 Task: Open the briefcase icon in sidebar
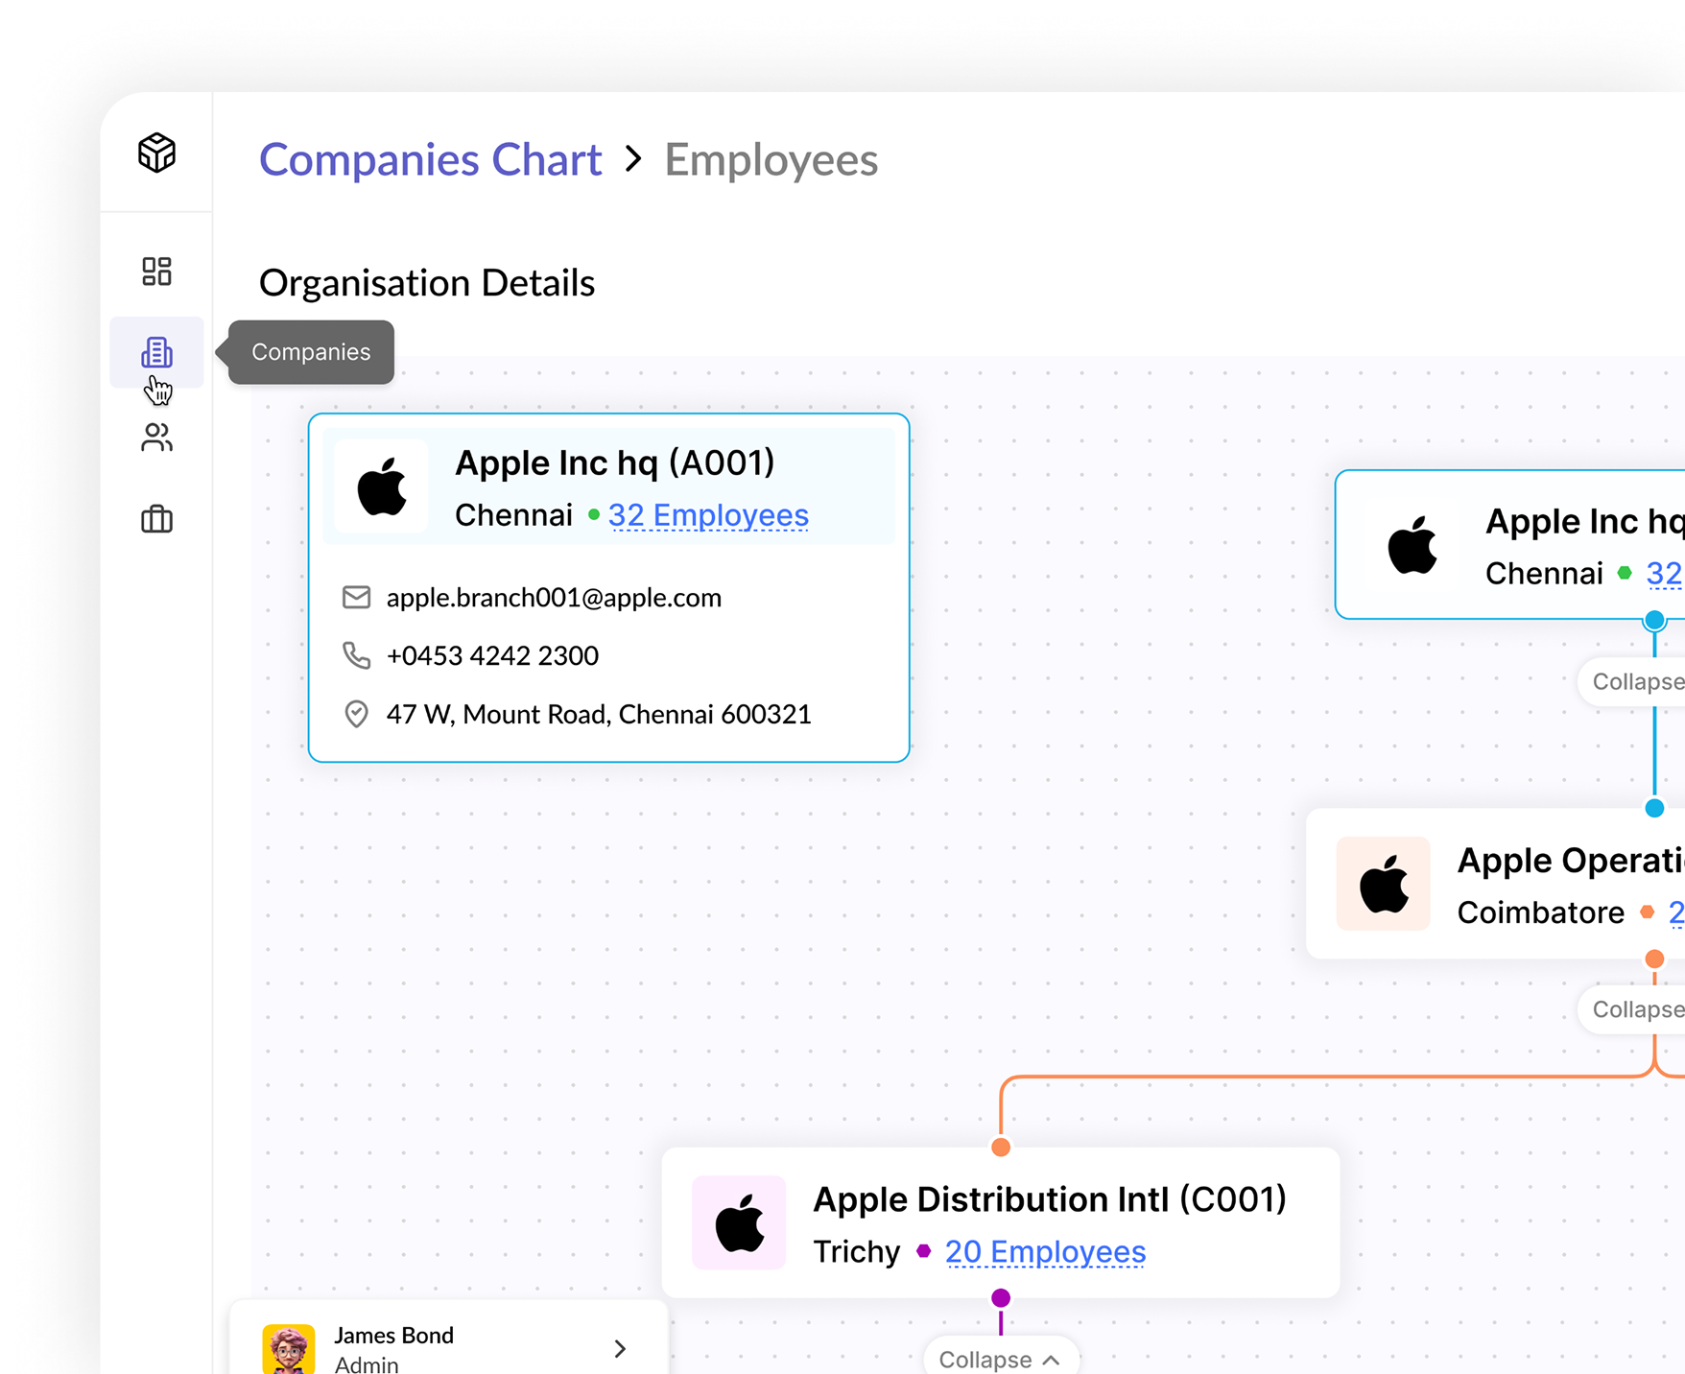click(156, 519)
